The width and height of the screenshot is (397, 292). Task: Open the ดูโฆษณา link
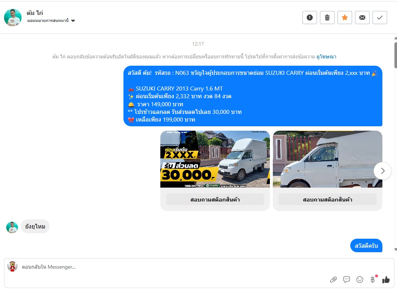(326, 57)
